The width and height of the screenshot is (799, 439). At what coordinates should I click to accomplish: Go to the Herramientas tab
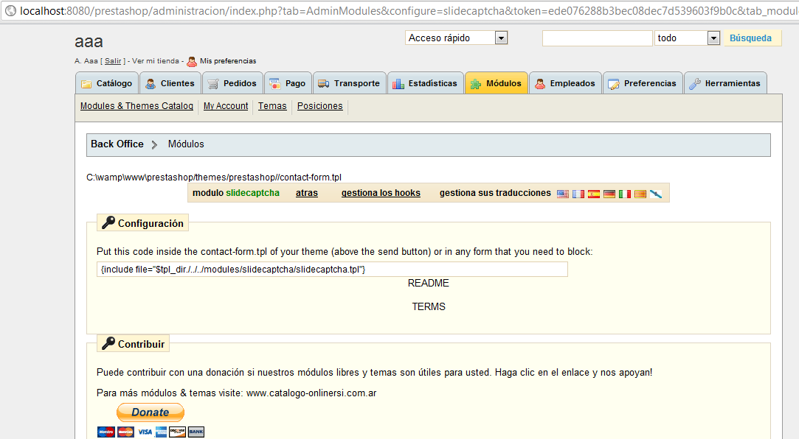[724, 83]
